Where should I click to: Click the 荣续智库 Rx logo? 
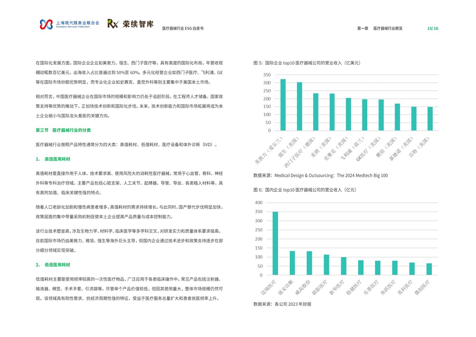point(131,24)
